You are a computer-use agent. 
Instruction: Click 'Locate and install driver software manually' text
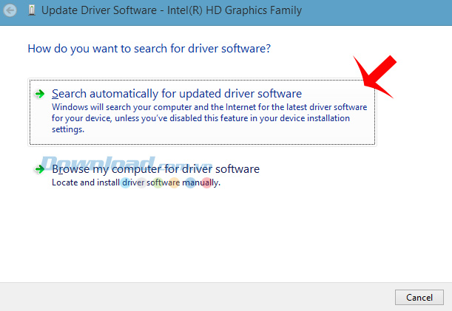point(136,182)
